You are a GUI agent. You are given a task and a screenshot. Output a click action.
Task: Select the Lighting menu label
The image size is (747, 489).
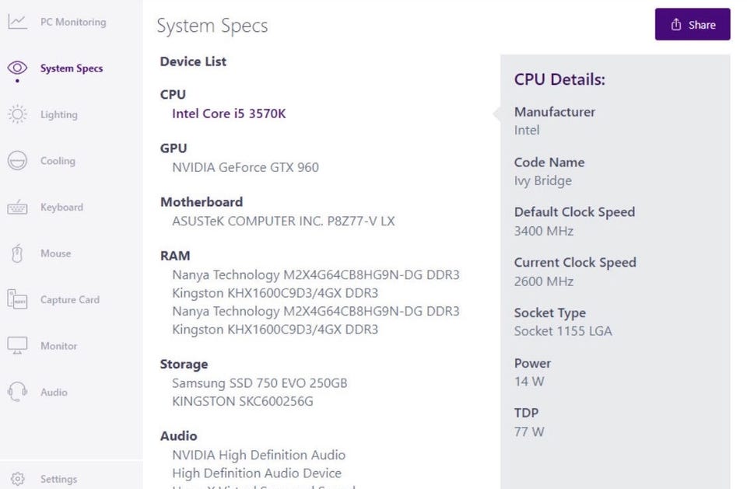coord(59,114)
